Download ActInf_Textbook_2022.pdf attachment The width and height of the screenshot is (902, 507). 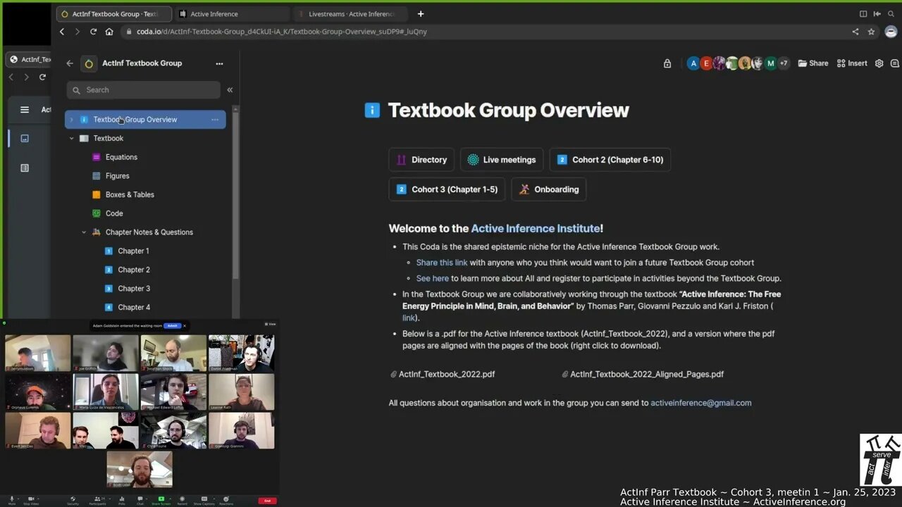pyautogui.click(x=443, y=375)
